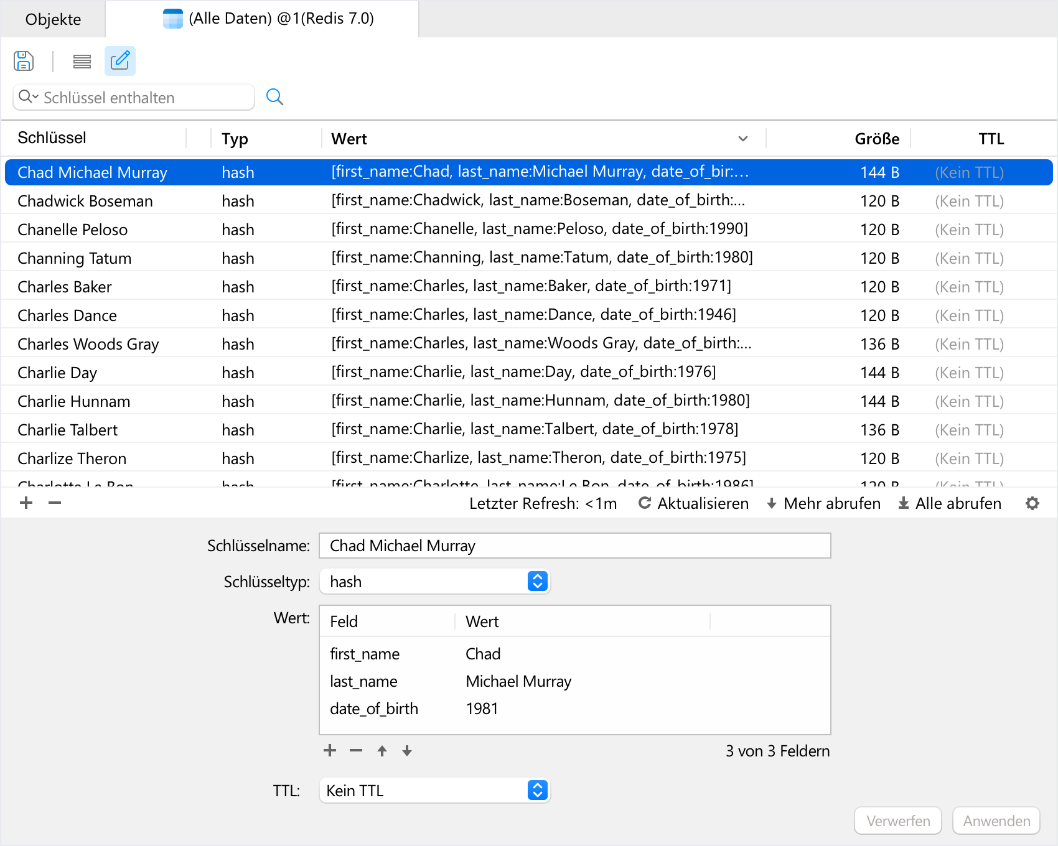Click the blue search magnifier icon
Viewport: 1058px width, 846px height.
click(x=274, y=97)
